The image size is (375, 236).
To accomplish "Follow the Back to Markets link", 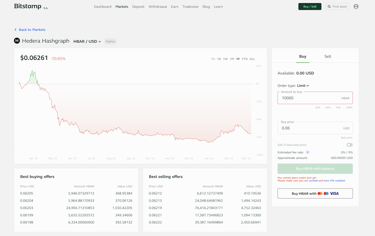I will tap(30, 30).
